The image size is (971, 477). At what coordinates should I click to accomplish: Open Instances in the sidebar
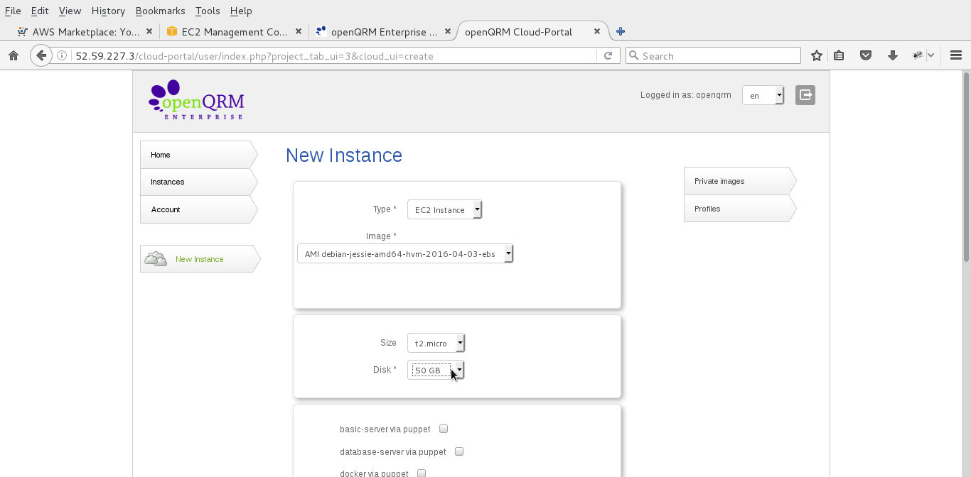pyautogui.click(x=198, y=182)
